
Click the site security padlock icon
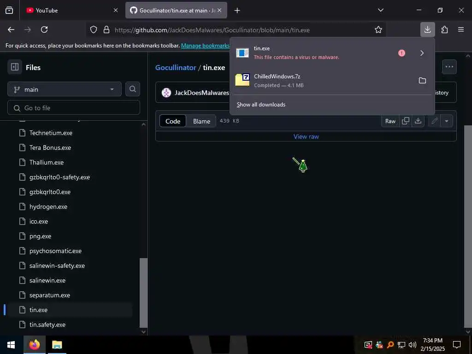click(106, 29)
